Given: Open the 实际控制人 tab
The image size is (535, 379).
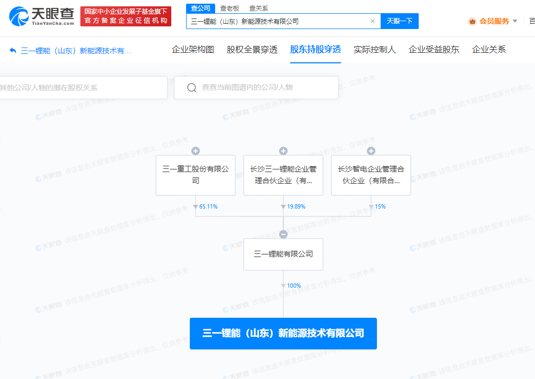Looking at the screenshot, I should point(375,50).
